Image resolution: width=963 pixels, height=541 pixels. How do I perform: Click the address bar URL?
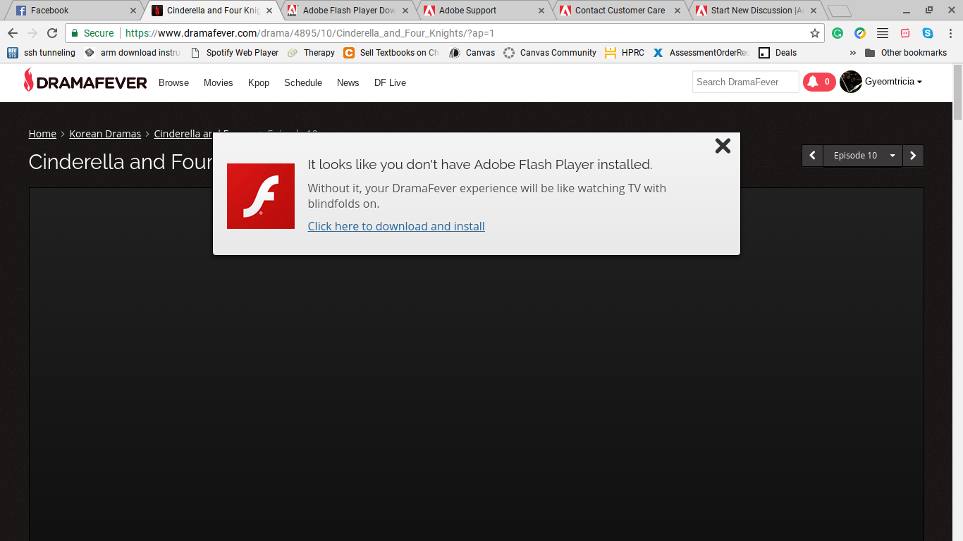310,33
